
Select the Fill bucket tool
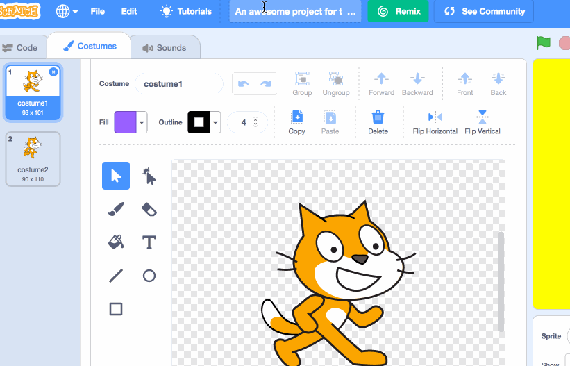(x=116, y=242)
